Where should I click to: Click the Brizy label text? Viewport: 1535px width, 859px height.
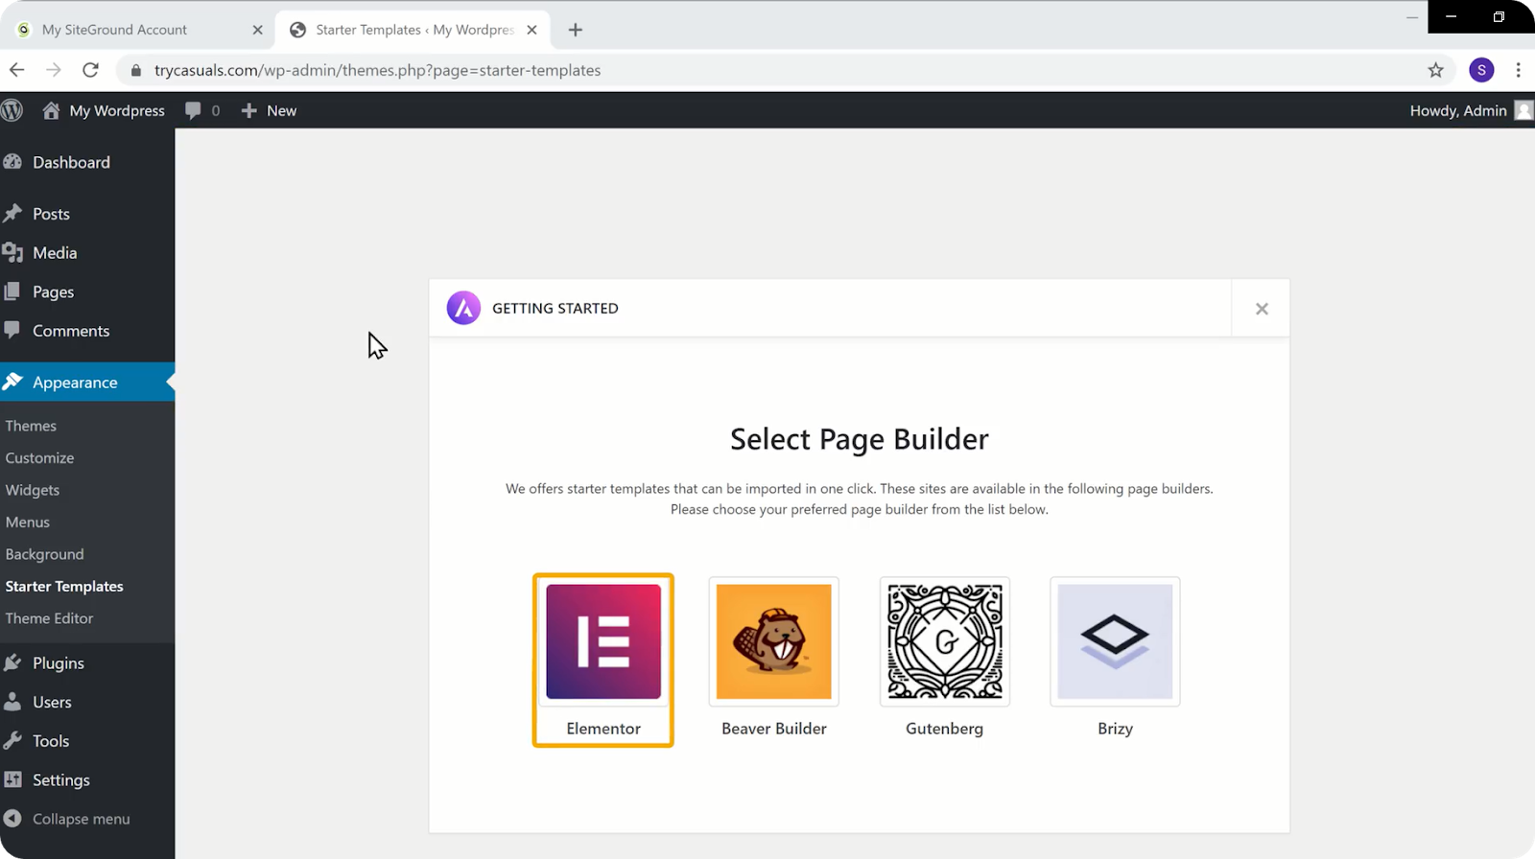pos(1115,729)
